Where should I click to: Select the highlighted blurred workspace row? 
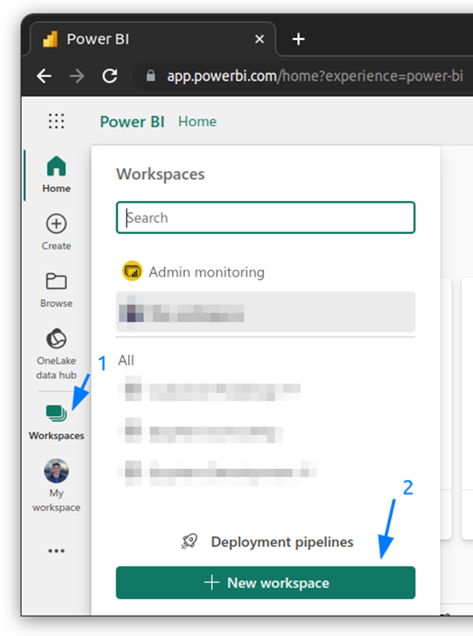(265, 312)
